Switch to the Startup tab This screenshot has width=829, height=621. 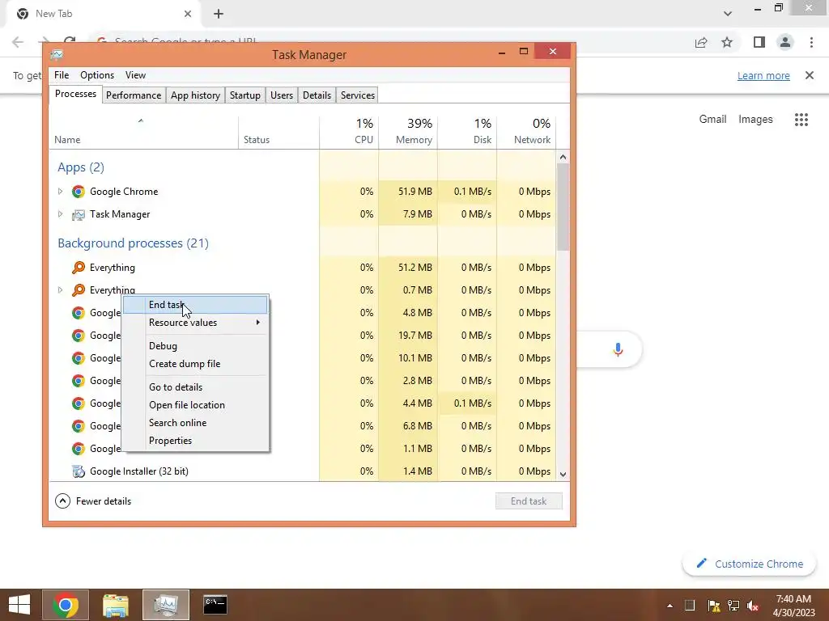244,95
